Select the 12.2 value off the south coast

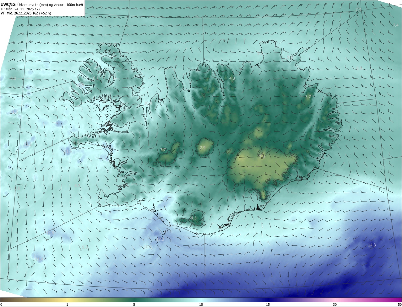click(160, 239)
